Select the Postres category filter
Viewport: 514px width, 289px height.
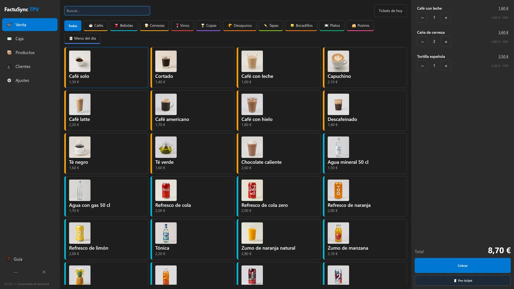[360, 26]
